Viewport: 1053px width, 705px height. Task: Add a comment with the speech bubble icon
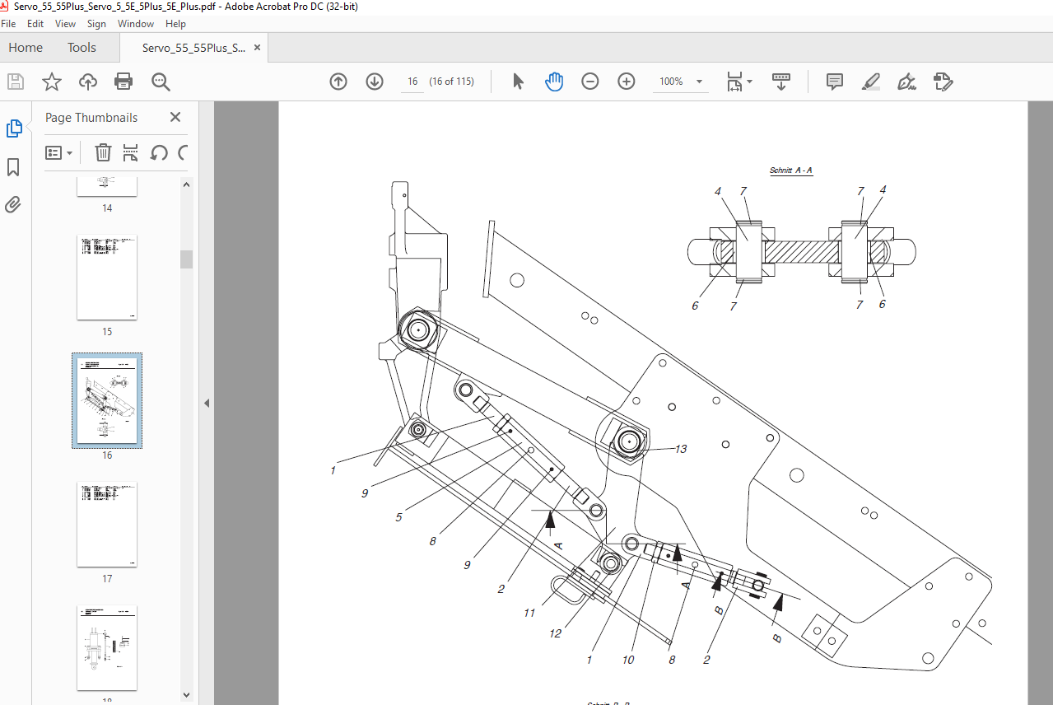tap(835, 82)
